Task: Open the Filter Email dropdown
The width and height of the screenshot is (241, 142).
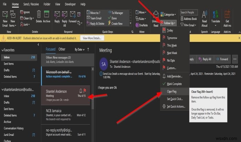Action: click(188, 25)
